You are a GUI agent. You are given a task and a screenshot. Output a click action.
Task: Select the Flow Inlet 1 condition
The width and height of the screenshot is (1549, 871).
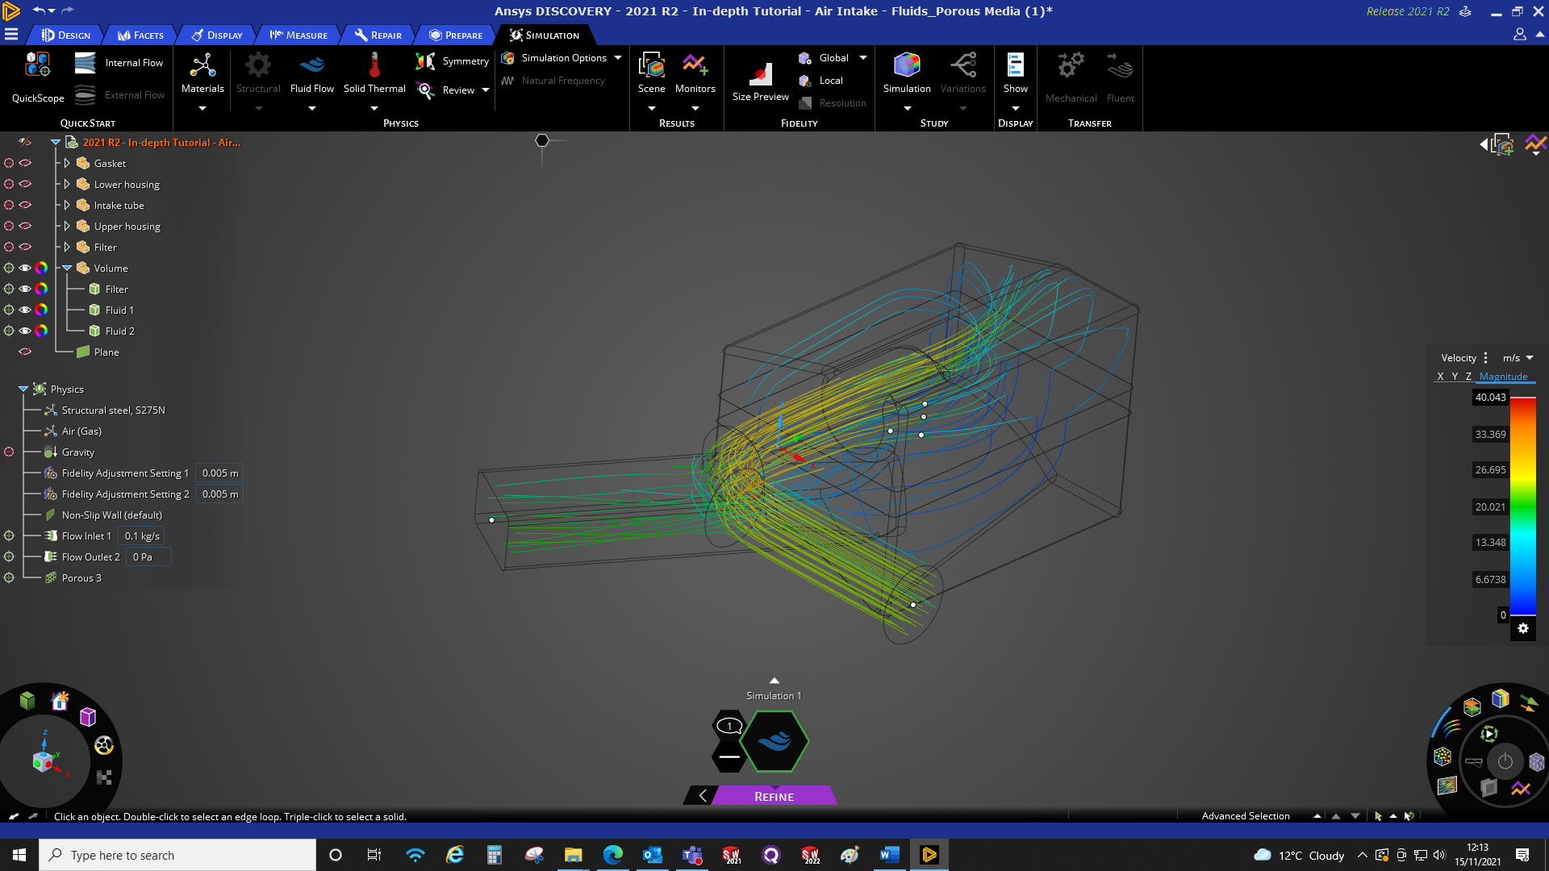pyautogui.click(x=86, y=536)
